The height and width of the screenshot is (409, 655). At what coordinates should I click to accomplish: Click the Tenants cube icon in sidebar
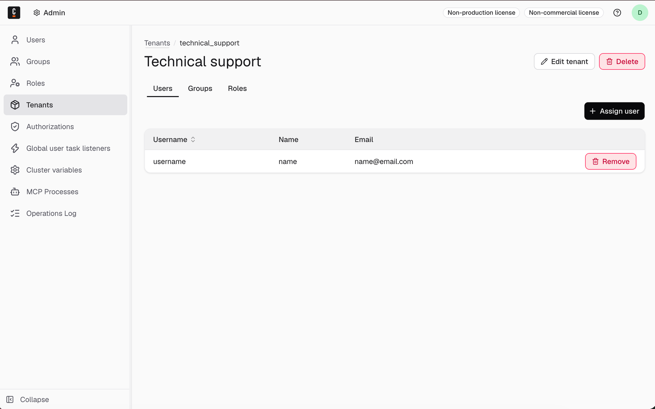tap(15, 105)
